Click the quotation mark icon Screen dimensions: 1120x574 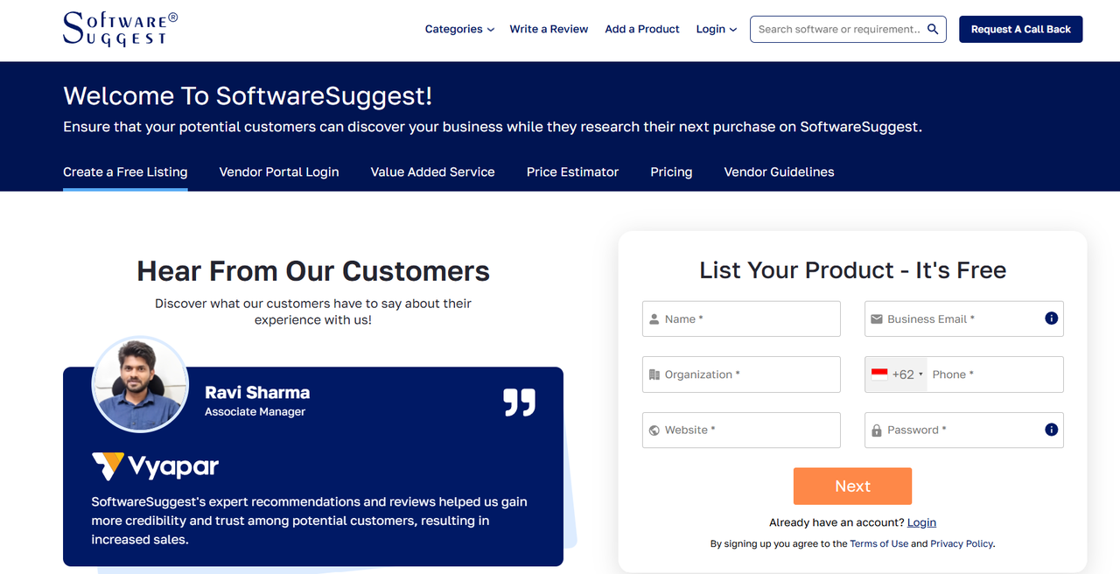tap(519, 402)
